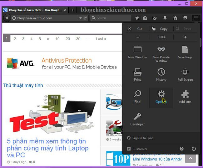The image size is (203, 168).
Task: Click the next page » link
Action: [x=48, y=39]
